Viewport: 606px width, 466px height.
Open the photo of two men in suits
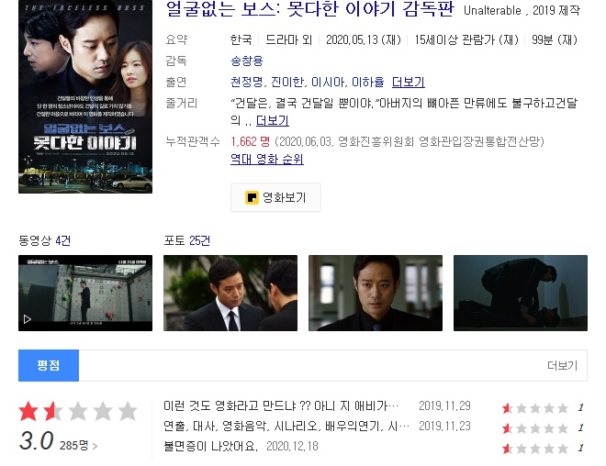[230, 293]
